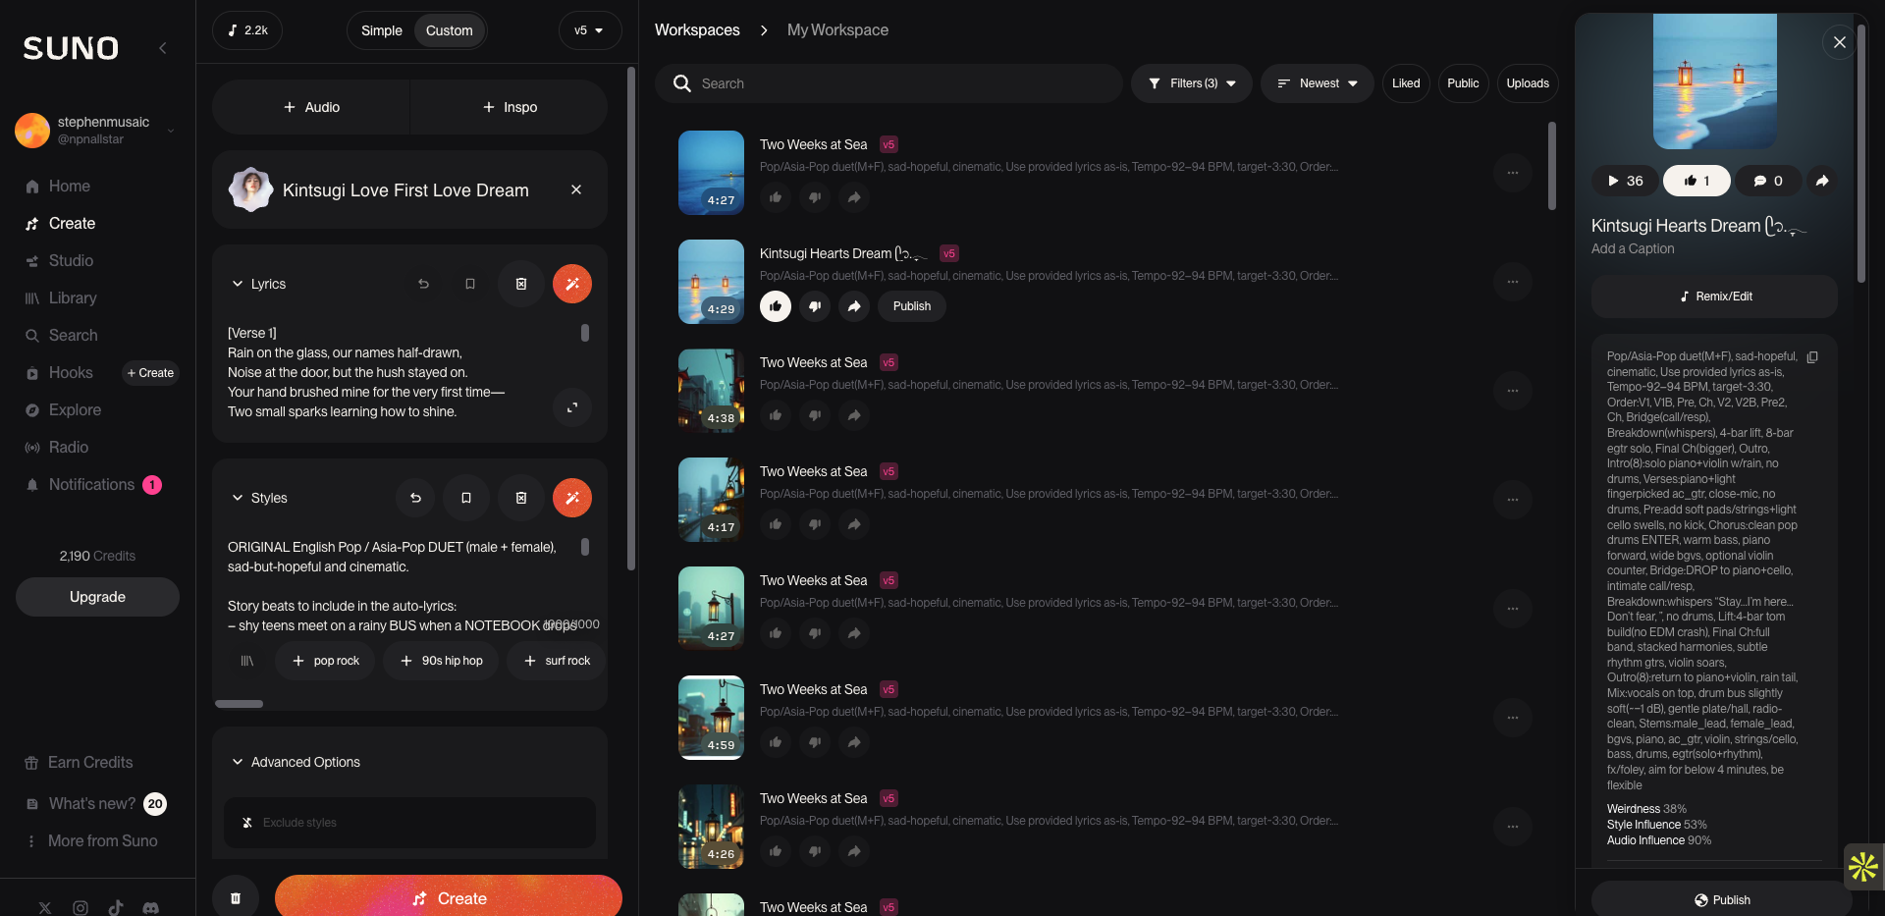Image resolution: width=1885 pixels, height=916 pixels.
Task: Open more options for Kintsugi Hearts Dream row
Action: coord(1513,282)
